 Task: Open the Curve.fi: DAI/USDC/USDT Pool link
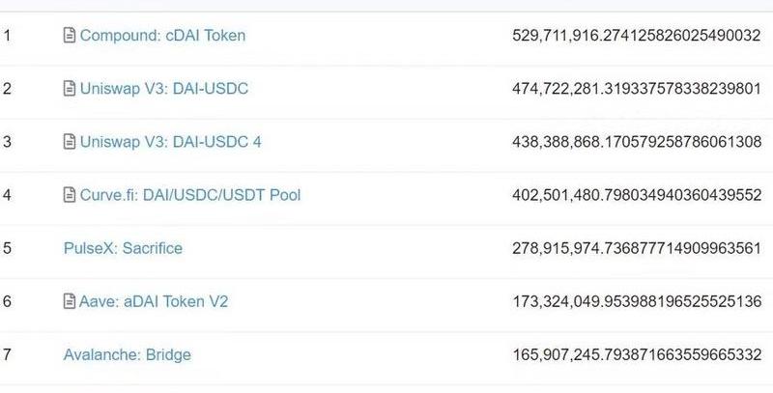pos(190,195)
